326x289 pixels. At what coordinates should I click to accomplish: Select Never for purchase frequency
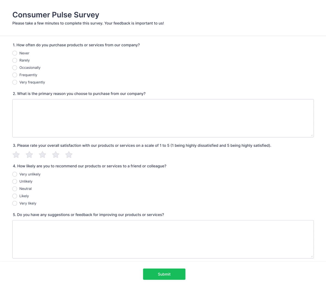point(15,53)
